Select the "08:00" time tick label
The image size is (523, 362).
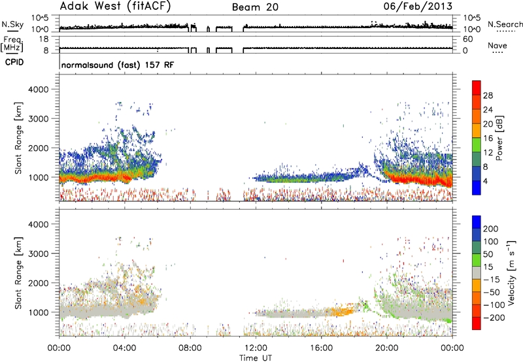pyautogui.click(x=190, y=348)
